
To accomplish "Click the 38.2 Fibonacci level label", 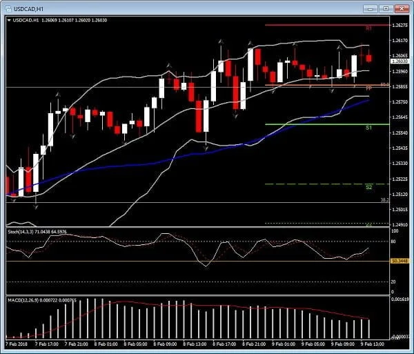I will [385, 200].
